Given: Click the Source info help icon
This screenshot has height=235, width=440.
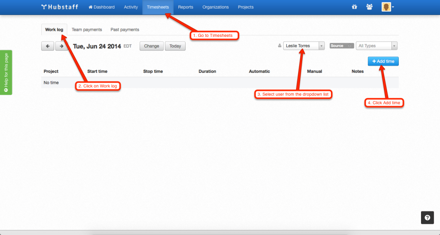Looking at the screenshot, I should (x=350, y=45).
